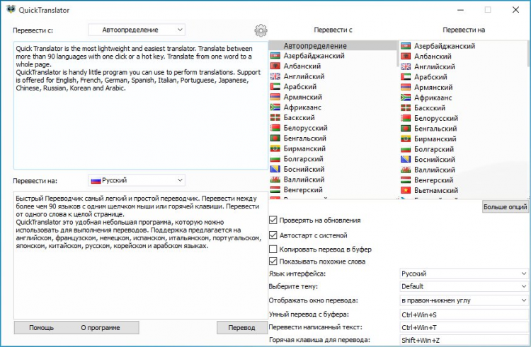
Task: Choose Бенгальский in target language list
Action: tap(435, 129)
